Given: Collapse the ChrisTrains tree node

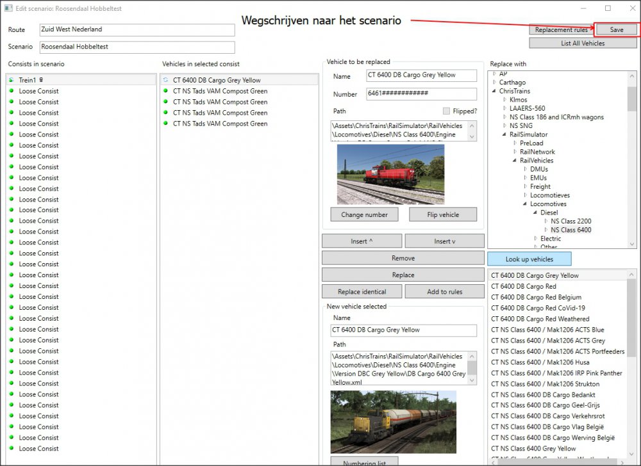Looking at the screenshot, I should click(494, 92).
